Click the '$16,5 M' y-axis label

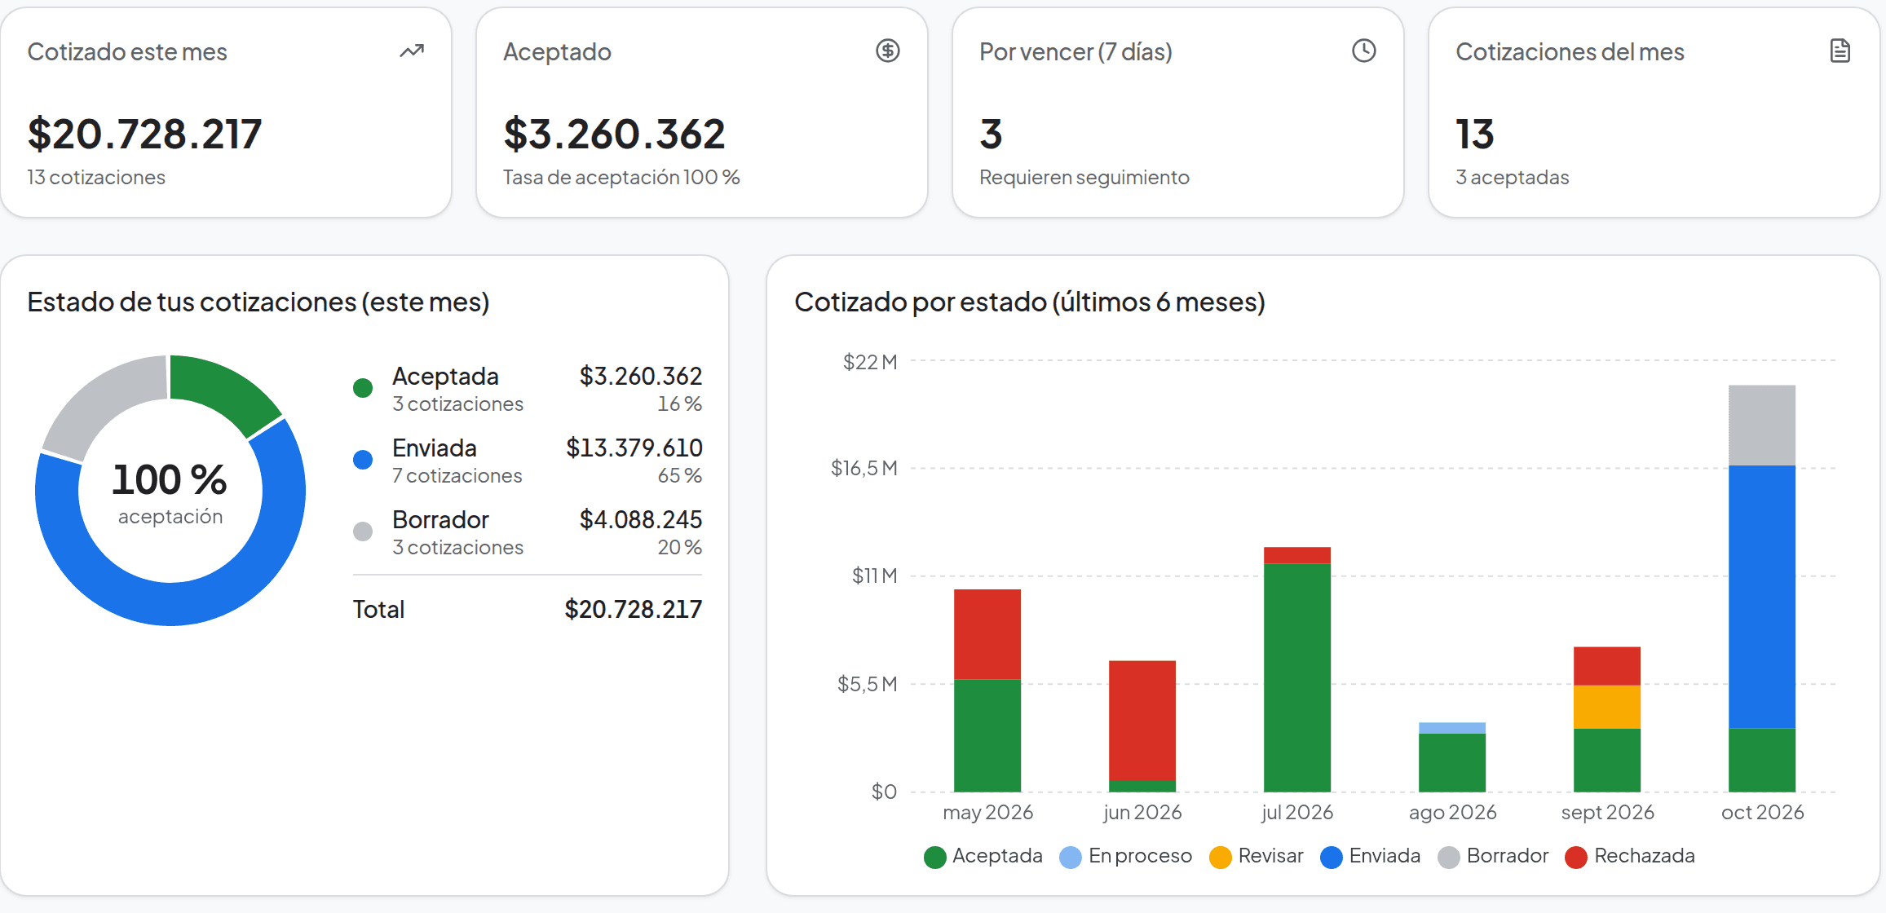click(863, 468)
